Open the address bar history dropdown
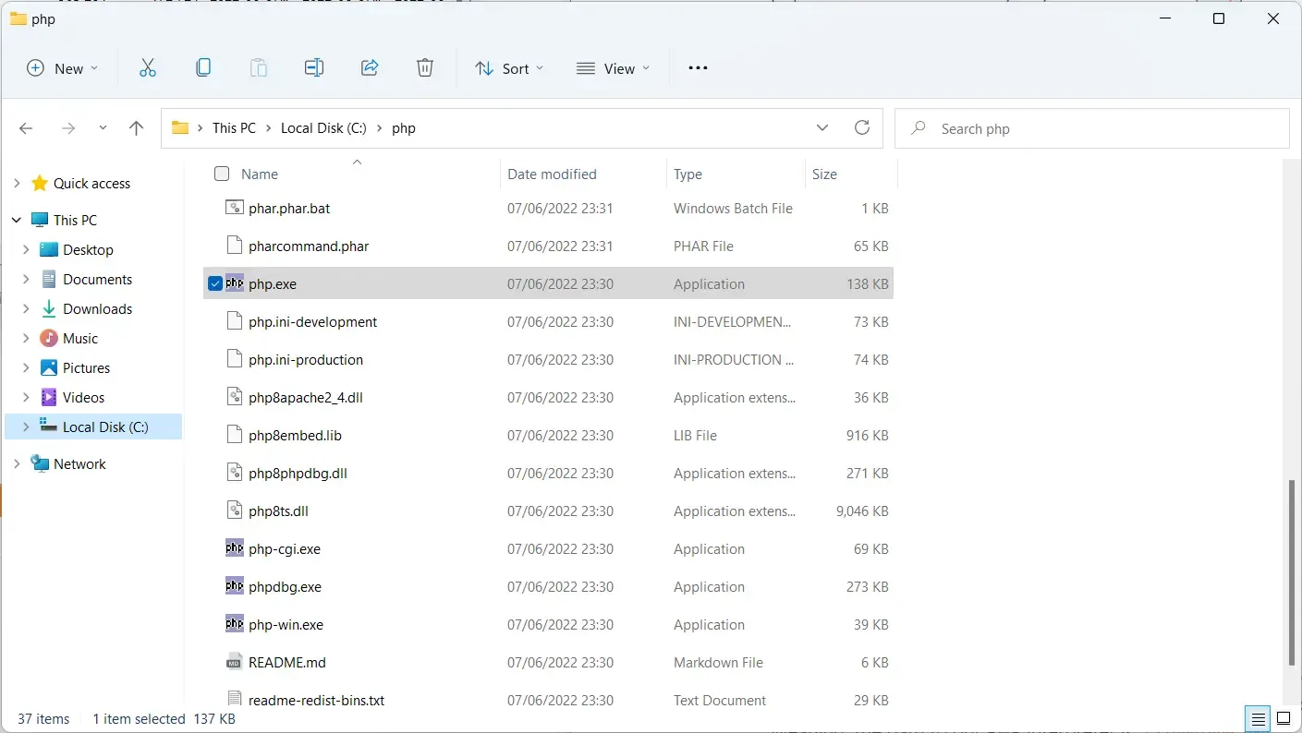This screenshot has height=733, width=1302. coord(822,128)
